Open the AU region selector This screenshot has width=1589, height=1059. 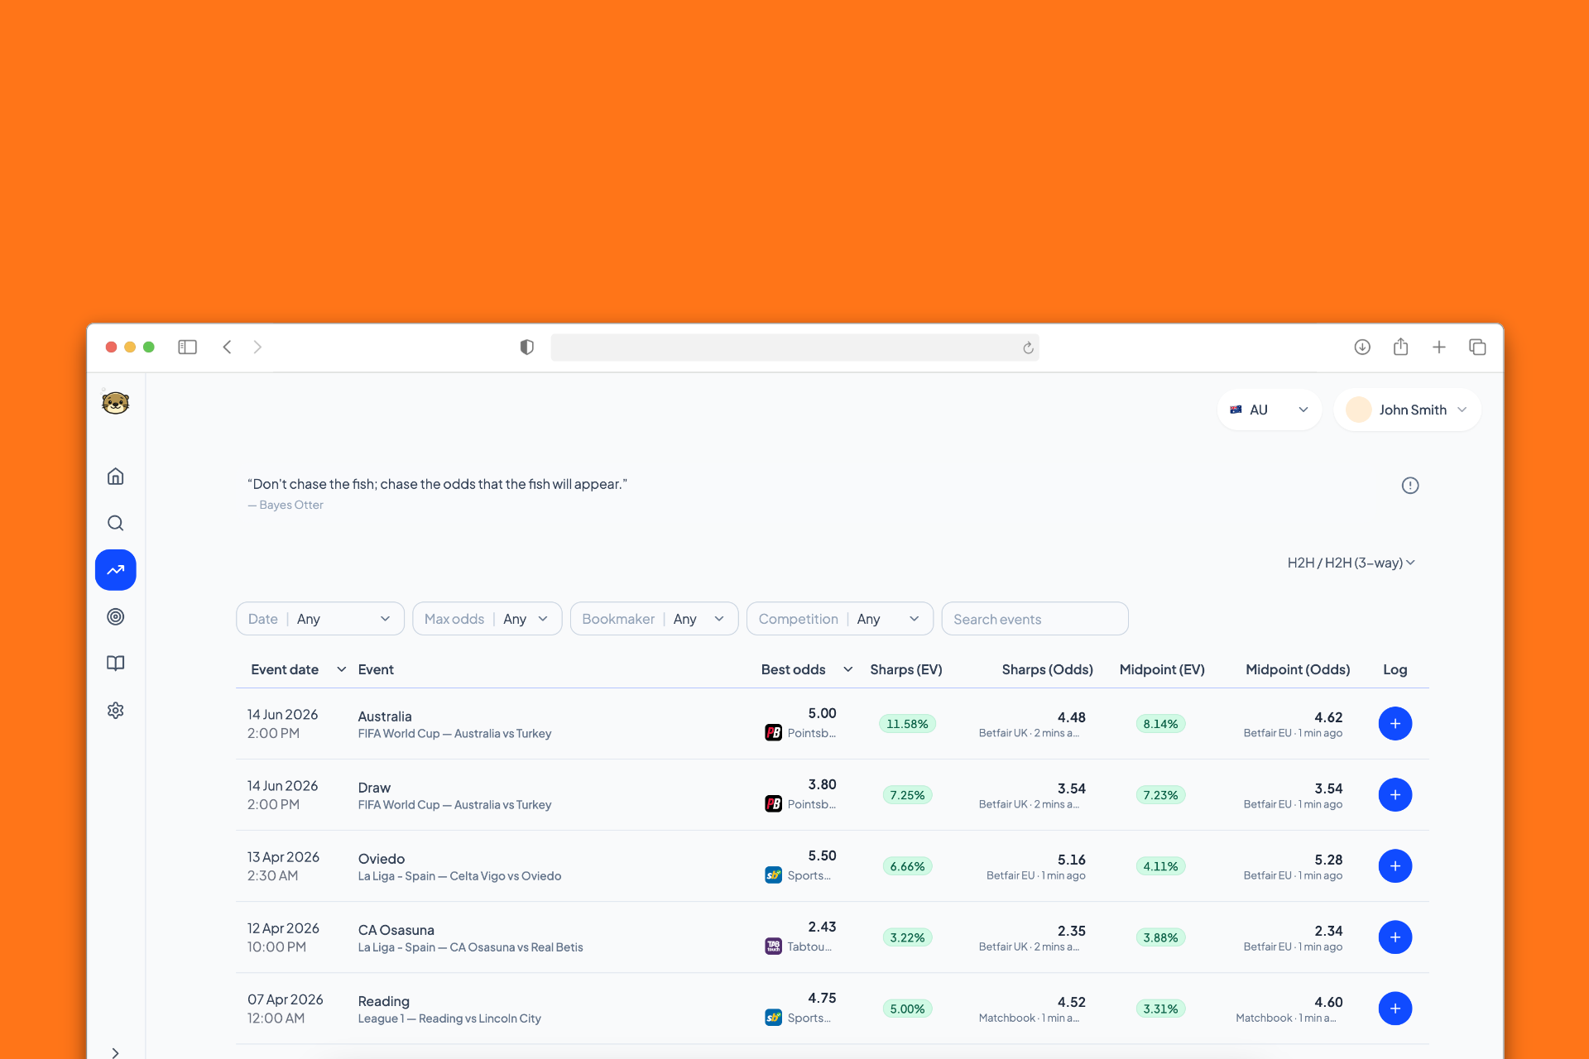(1269, 410)
